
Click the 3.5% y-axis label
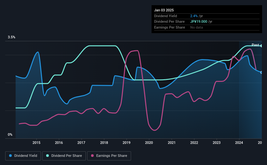[x=11, y=37]
